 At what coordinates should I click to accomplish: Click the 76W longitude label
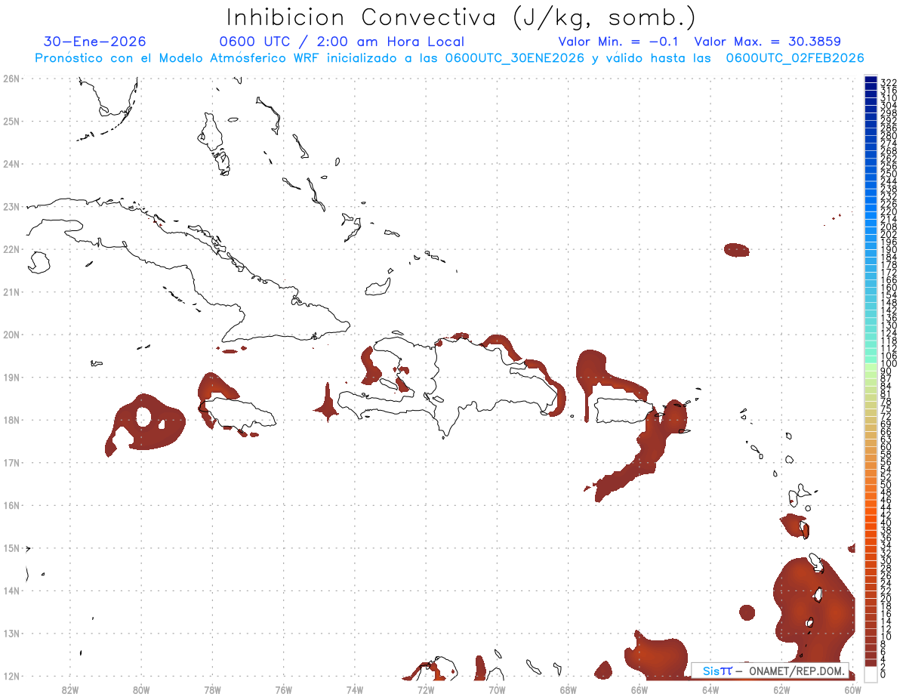pyautogui.click(x=283, y=689)
